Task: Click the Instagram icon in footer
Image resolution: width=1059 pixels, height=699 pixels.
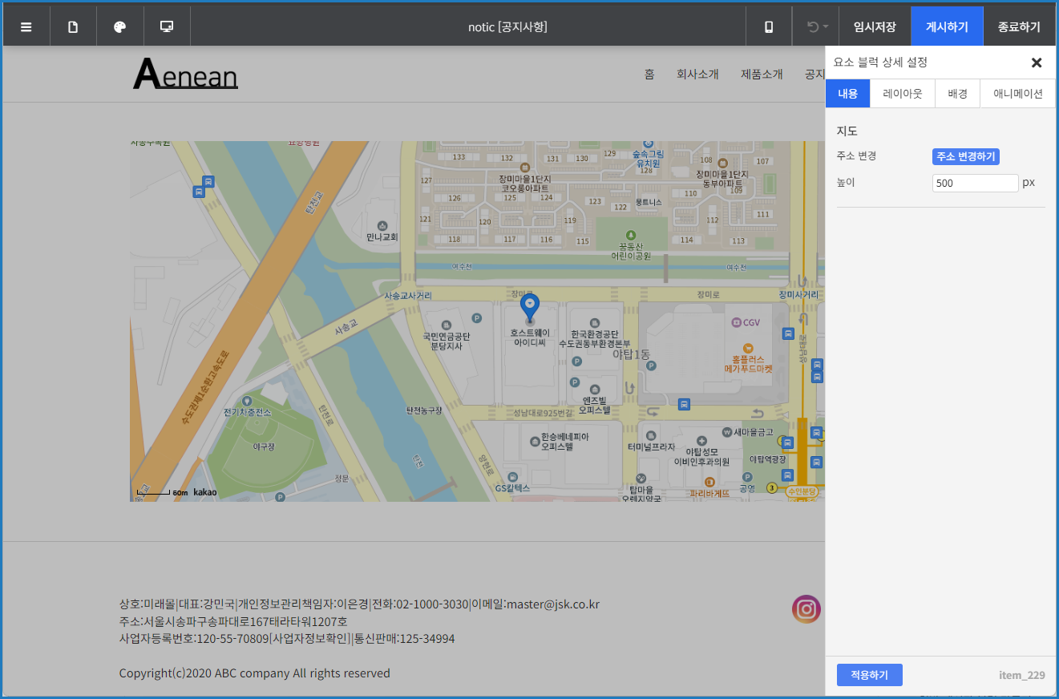Action: pyautogui.click(x=806, y=609)
